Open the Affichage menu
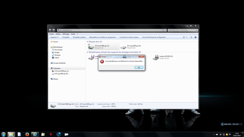Screen dimensions: 244x137 66,34
